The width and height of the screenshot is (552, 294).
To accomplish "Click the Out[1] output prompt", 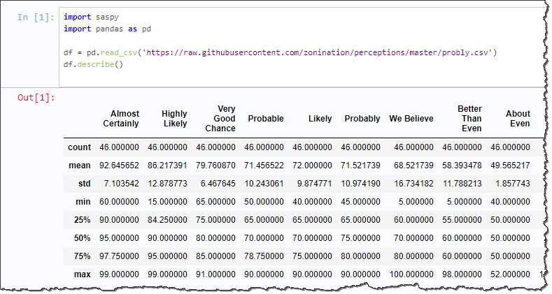I will click(x=36, y=98).
